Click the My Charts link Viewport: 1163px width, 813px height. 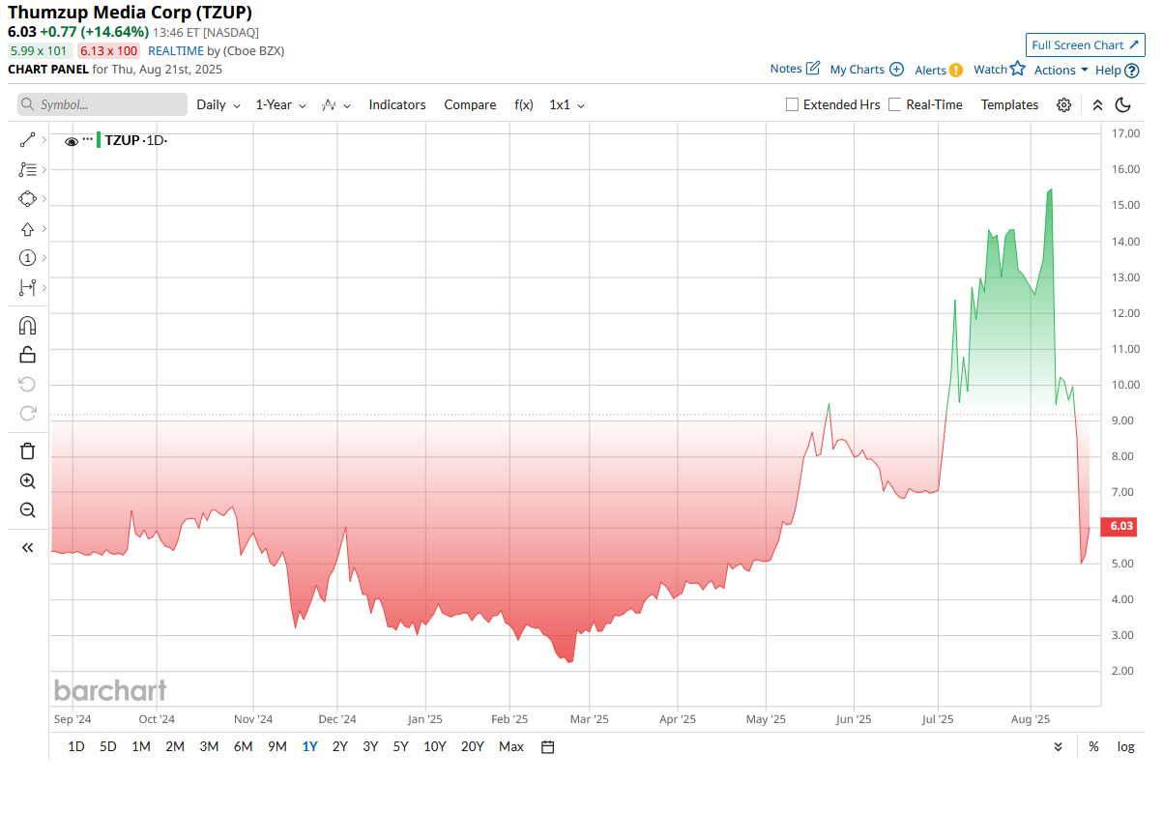point(858,70)
